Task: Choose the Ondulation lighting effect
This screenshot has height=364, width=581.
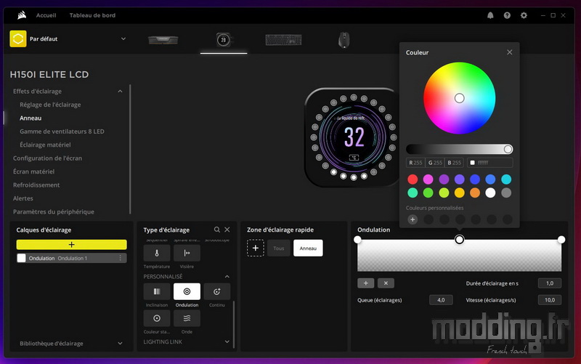Action: [187, 291]
